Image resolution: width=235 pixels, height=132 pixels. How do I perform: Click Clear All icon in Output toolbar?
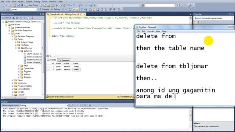(85, 106)
